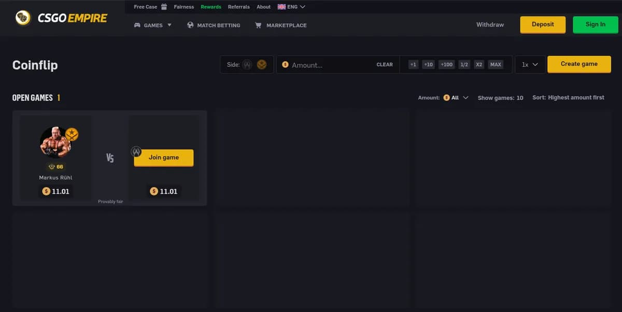This screenshot has height=312, width=622.
Task: Click the Coinflip heading
Action: [35, 65]
